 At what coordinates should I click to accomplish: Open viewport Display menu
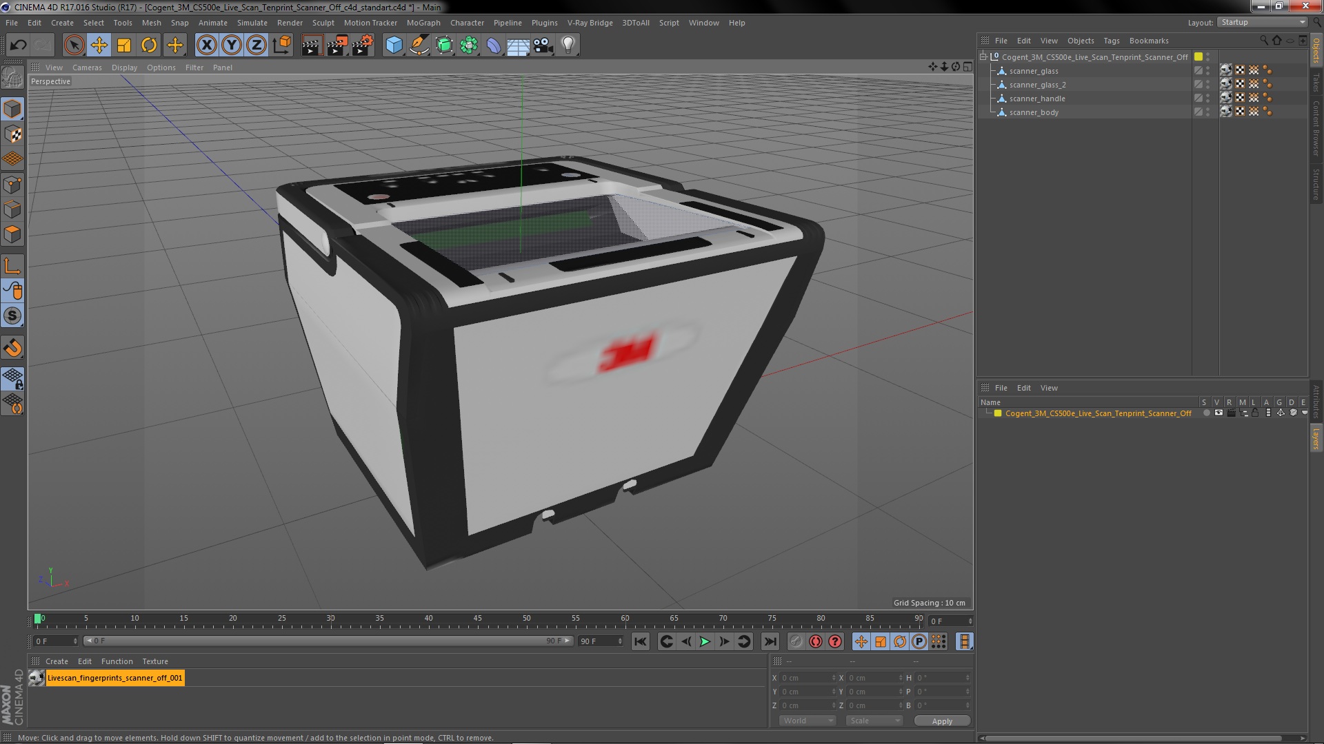coord(124,68)
